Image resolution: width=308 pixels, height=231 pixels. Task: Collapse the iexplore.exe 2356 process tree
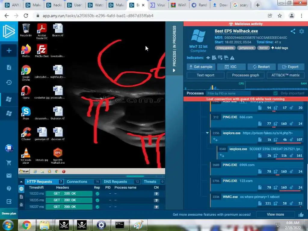[x=207, y=133]
